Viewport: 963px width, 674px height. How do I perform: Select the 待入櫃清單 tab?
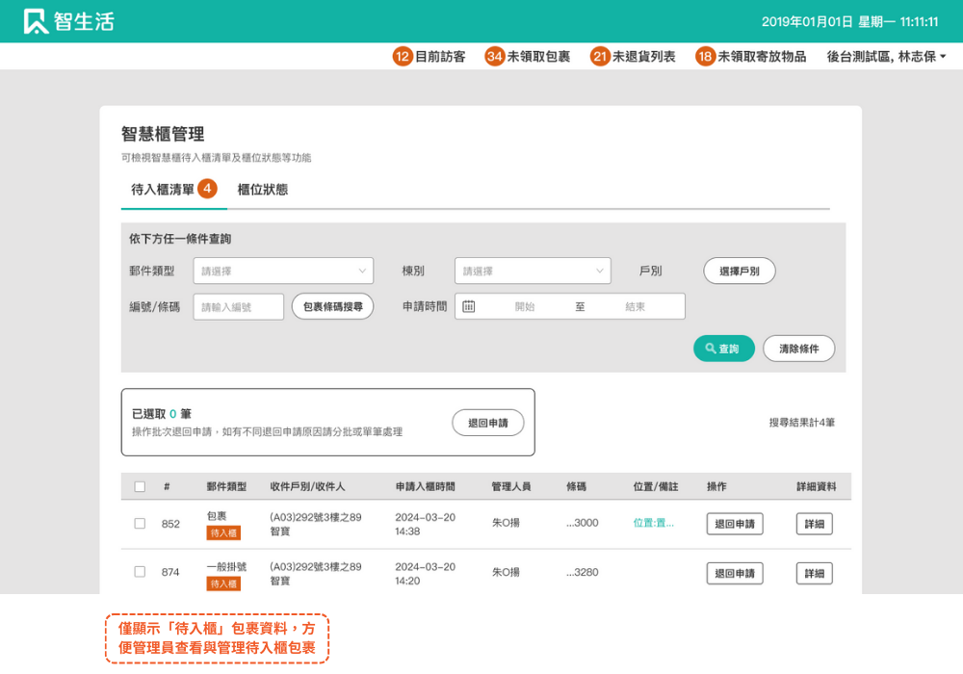pyautogui.click(x=164, y=190)
